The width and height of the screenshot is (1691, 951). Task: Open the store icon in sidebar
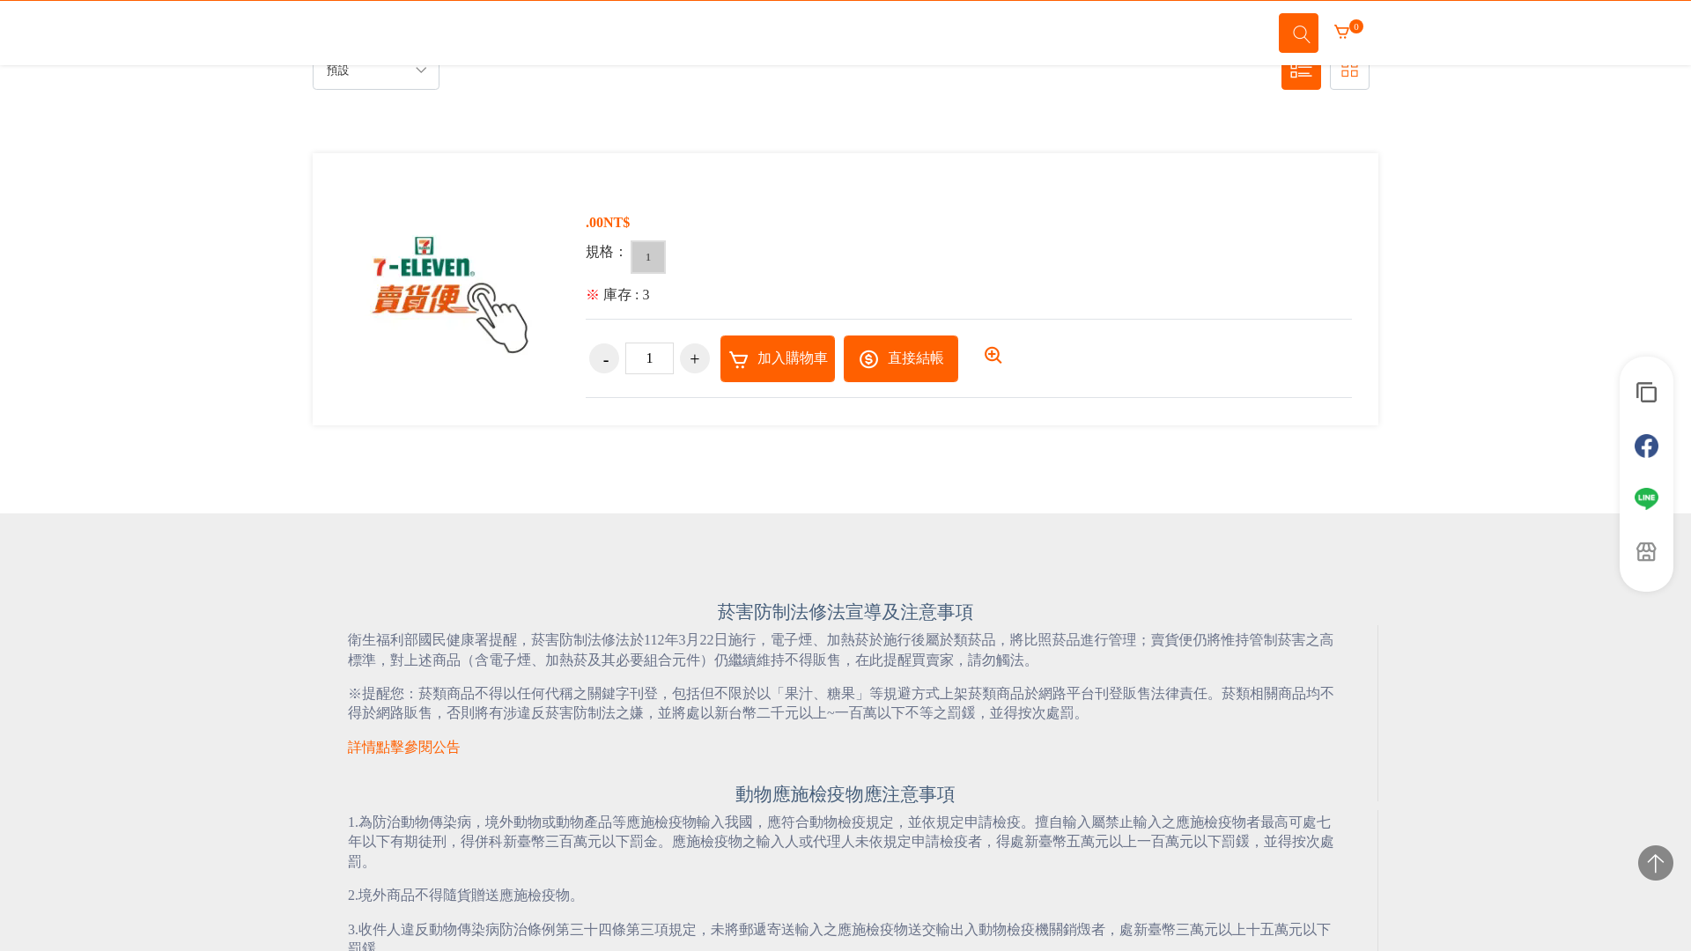click(x=1646, y=551)
